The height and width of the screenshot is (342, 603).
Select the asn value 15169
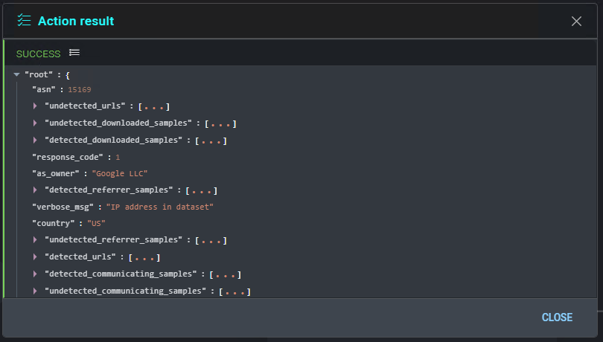79,90
